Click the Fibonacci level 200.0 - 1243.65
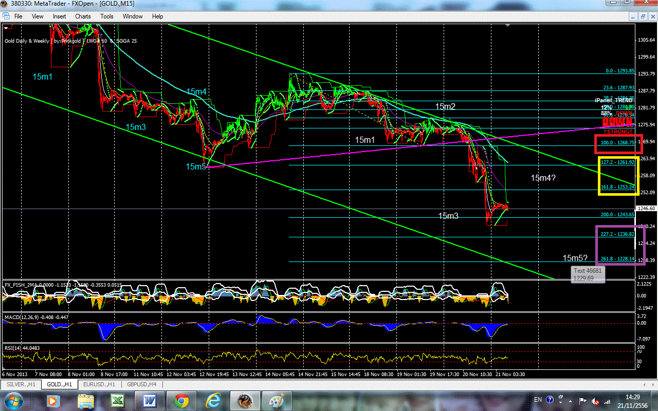Screen dimensions: 658x411 [618, 215]
